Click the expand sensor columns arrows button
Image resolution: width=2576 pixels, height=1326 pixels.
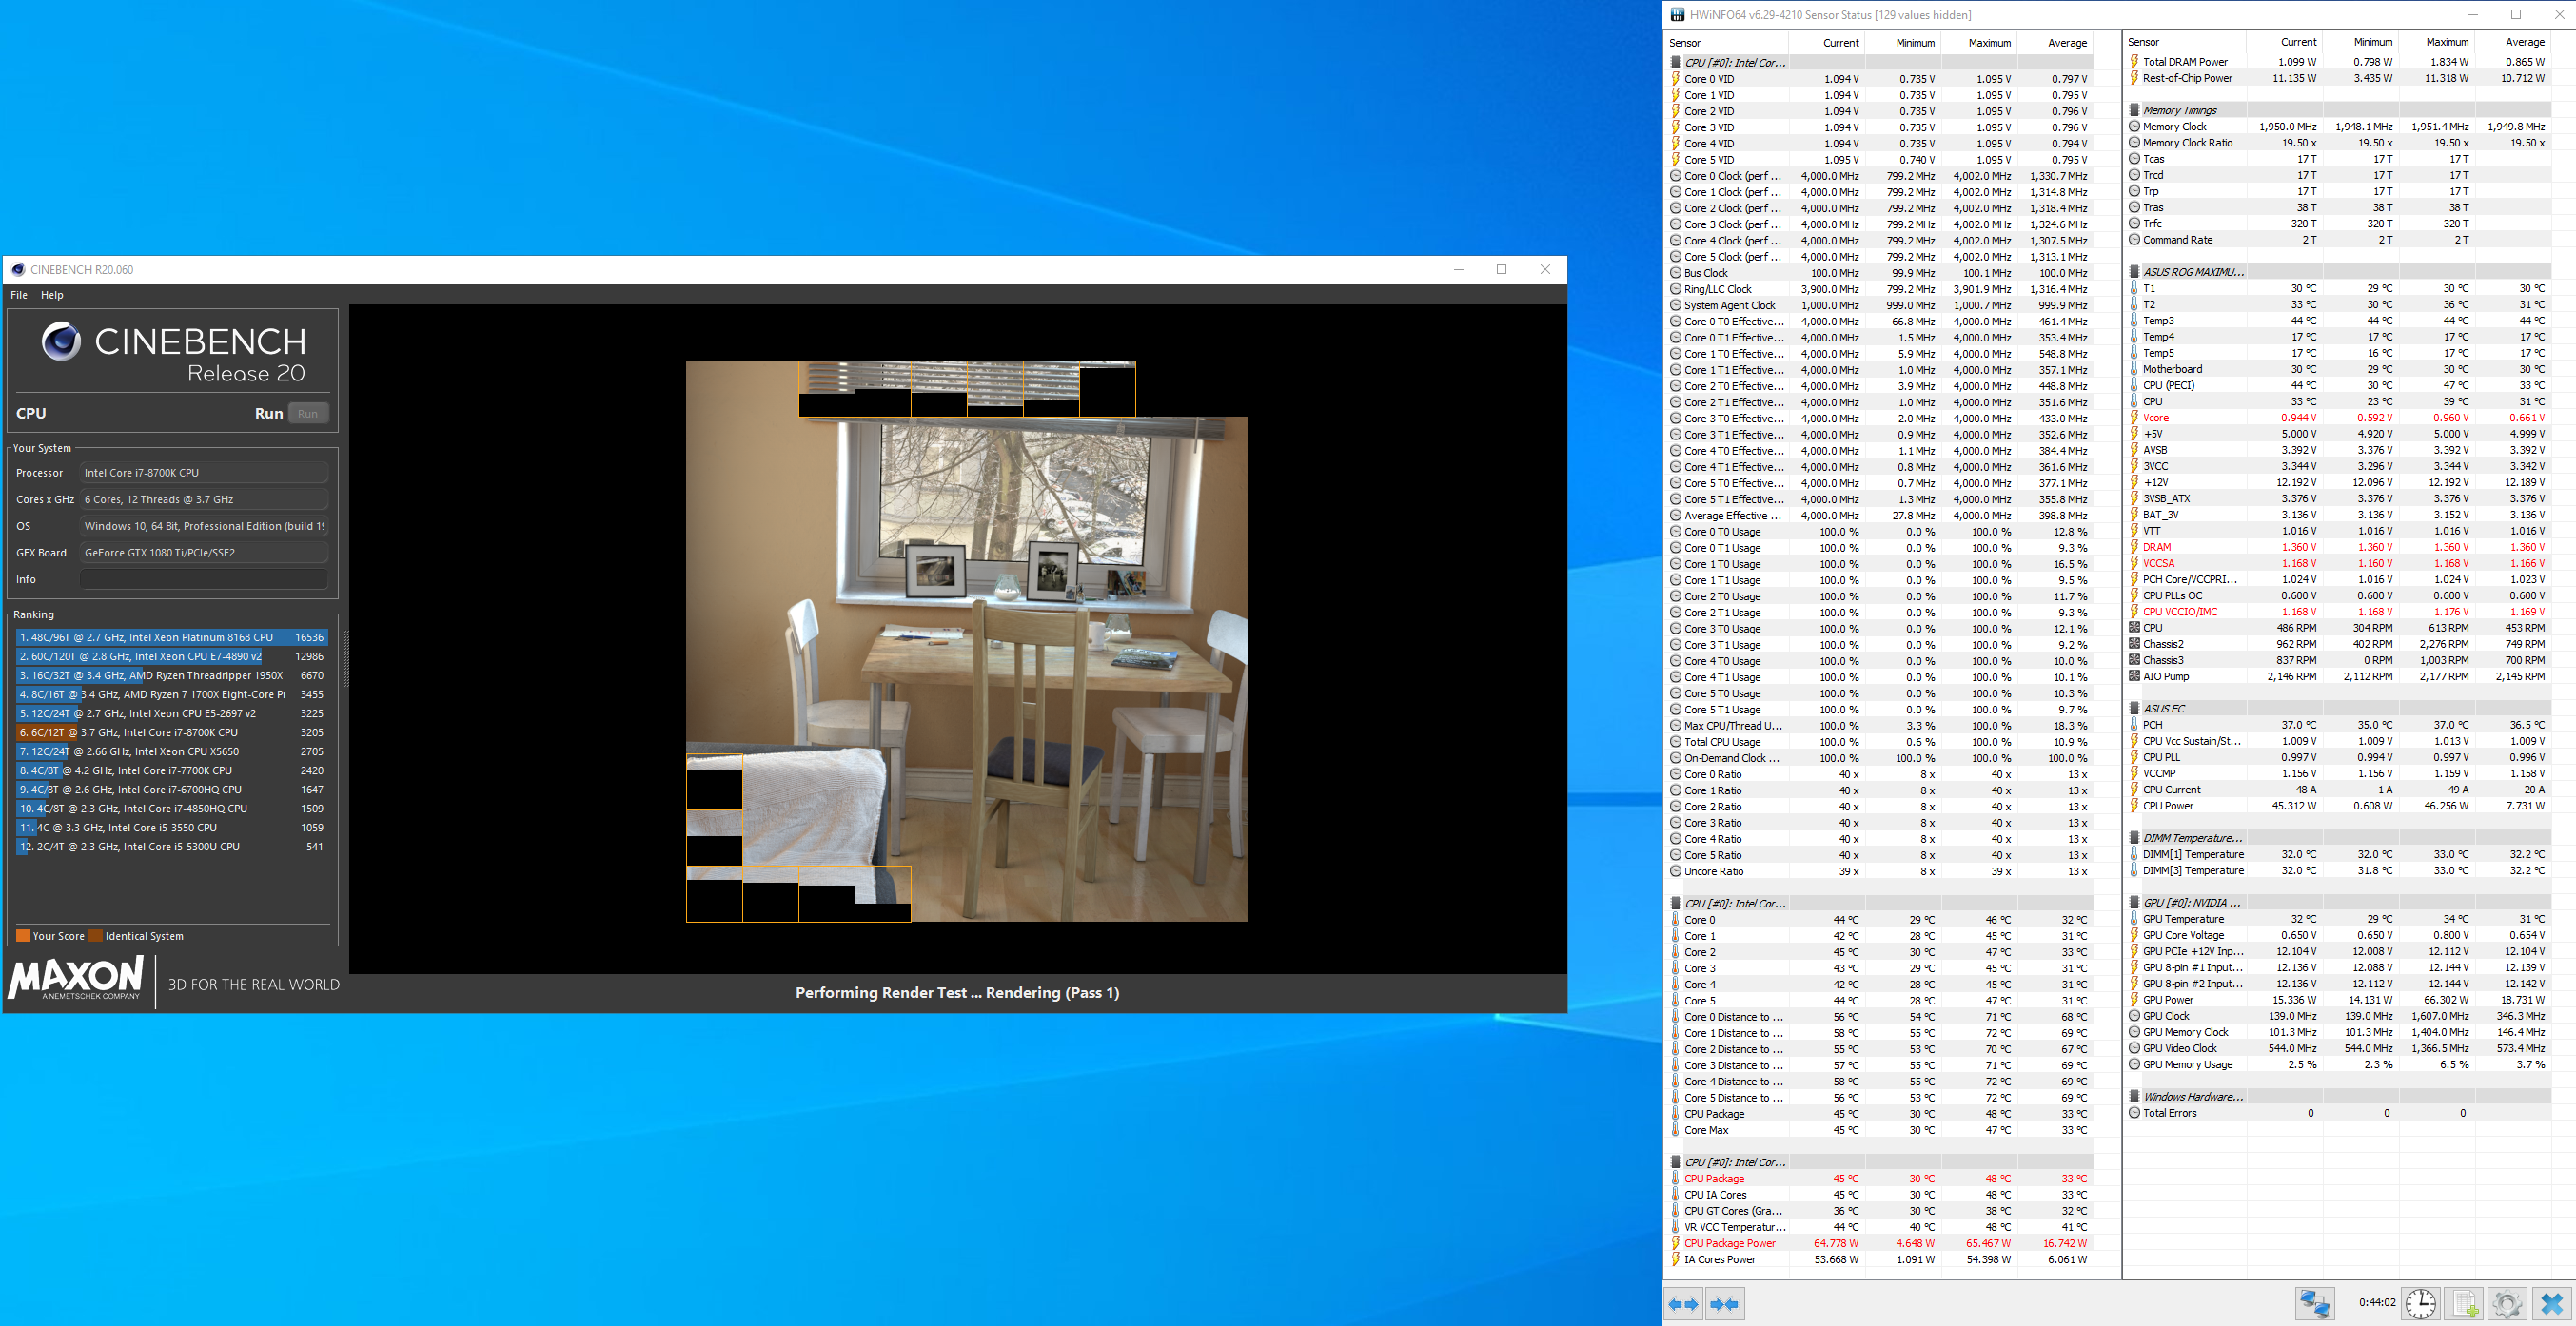tap(1683, 1303)
